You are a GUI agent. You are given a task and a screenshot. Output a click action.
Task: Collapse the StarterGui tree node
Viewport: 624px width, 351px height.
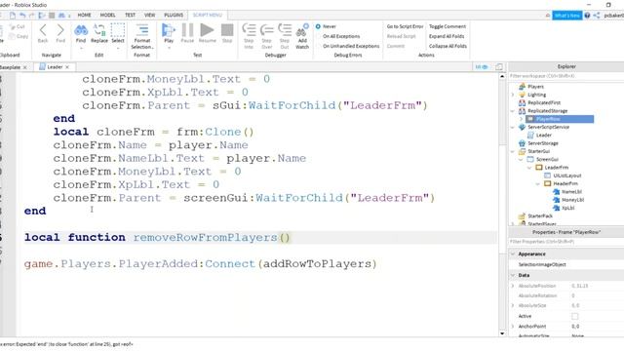[x=513, y=151]
